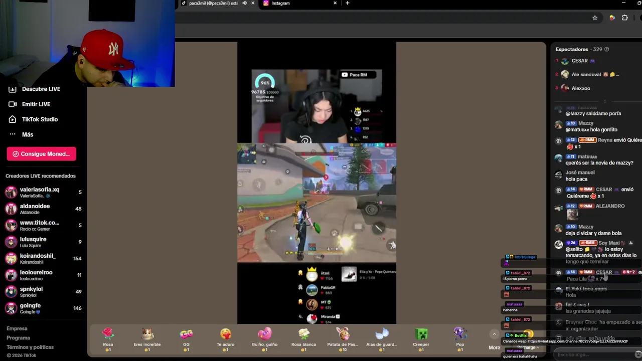Open recommended creator aldanoidee
The height and width of the screenshot is (361, 642).
43,209
